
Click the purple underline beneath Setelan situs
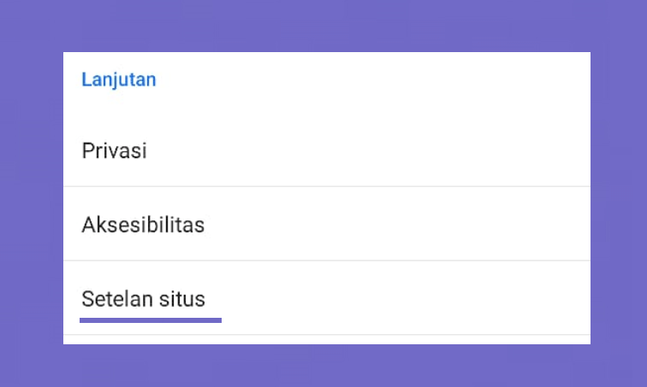tap(151, 320)
